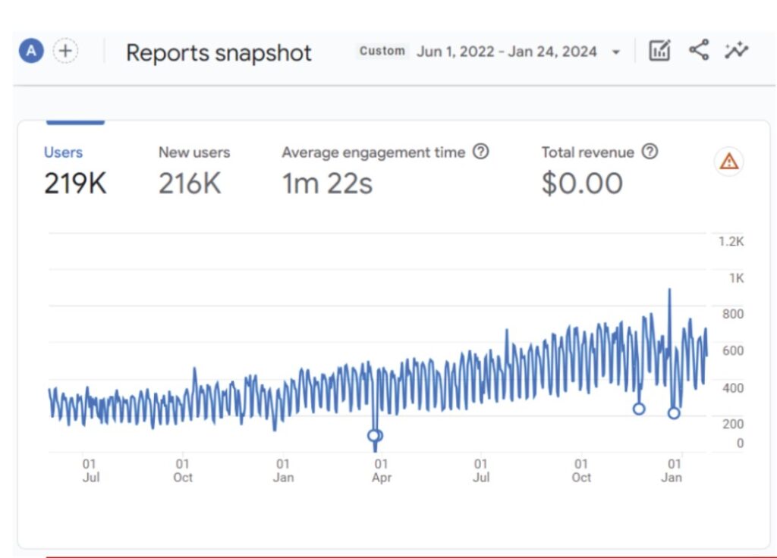Click the 800 axis label
777x558 pixels.
(x=733, y=315)
